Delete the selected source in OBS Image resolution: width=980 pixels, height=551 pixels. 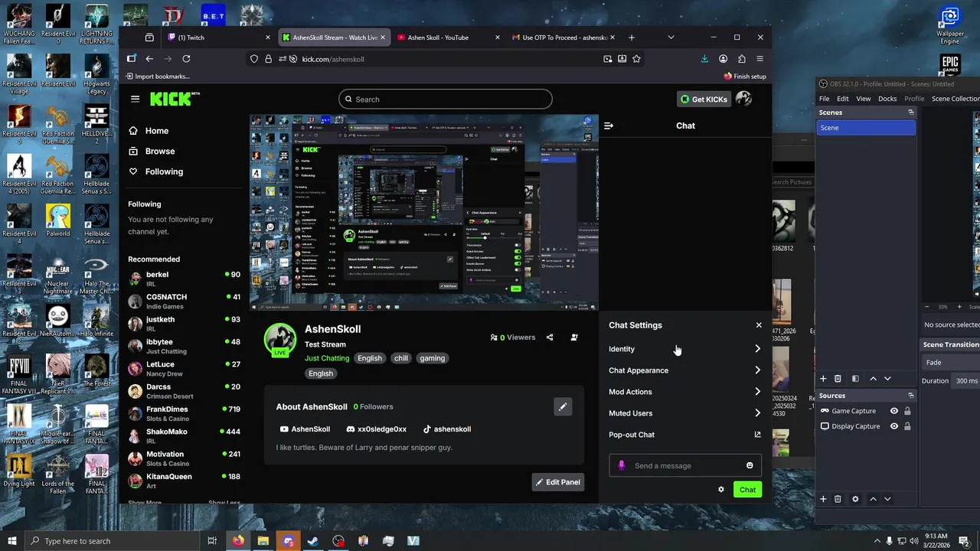click(x=838, y=499)
